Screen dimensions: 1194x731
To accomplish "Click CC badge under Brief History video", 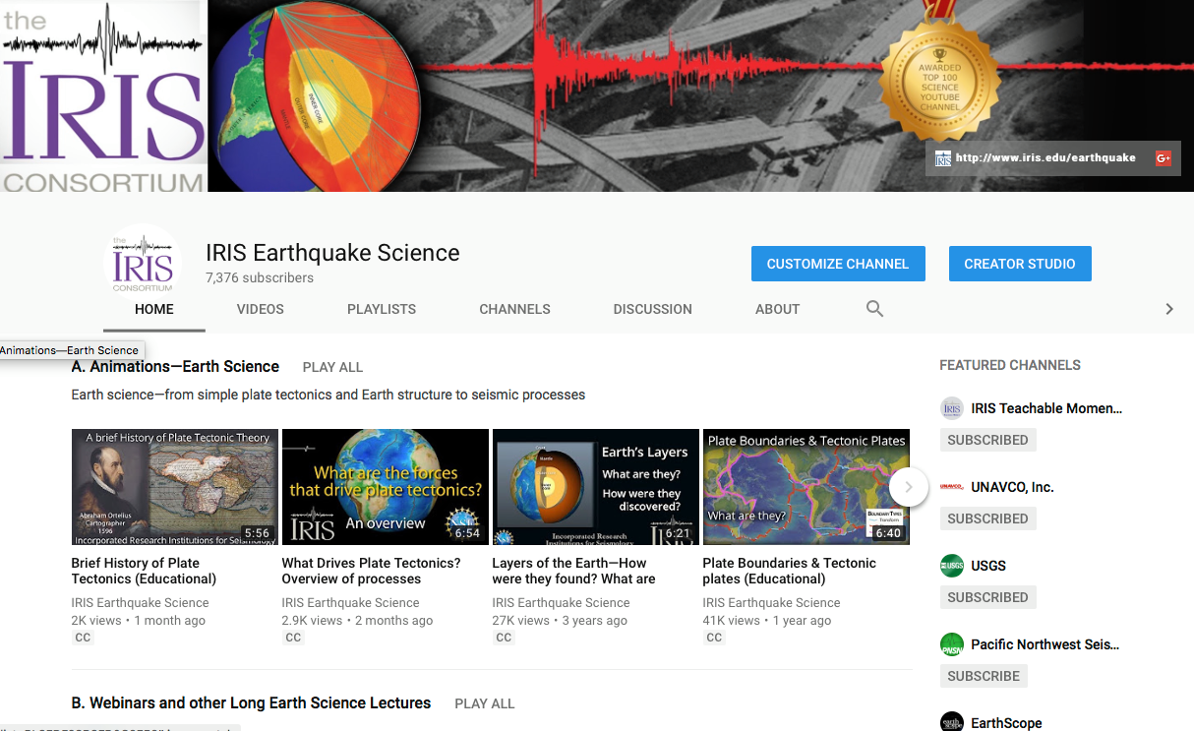I will point(83,638).
